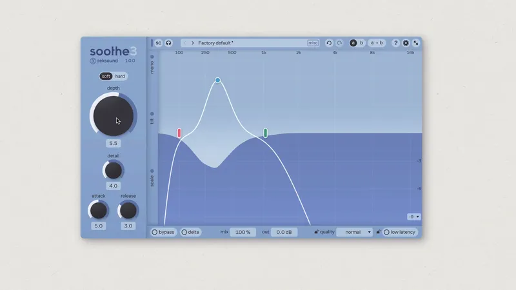Toggle the sidechain SC button
The height and width of the screenshot is (290, 516).
(158, 43)
